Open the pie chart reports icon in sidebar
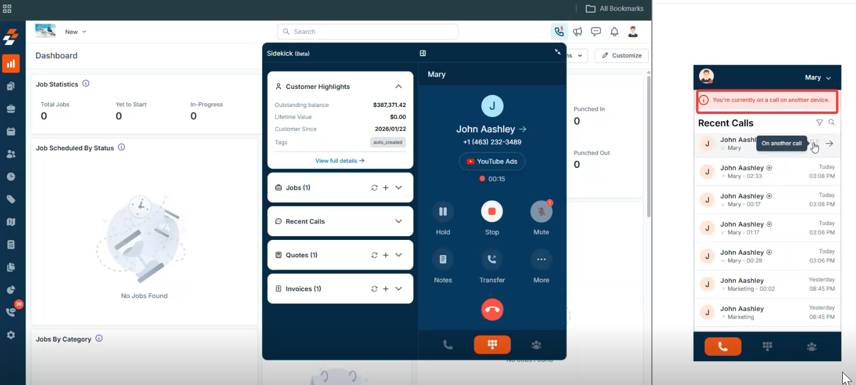The height and width of the screenshot is (385, 856). (x=11, y=290)
